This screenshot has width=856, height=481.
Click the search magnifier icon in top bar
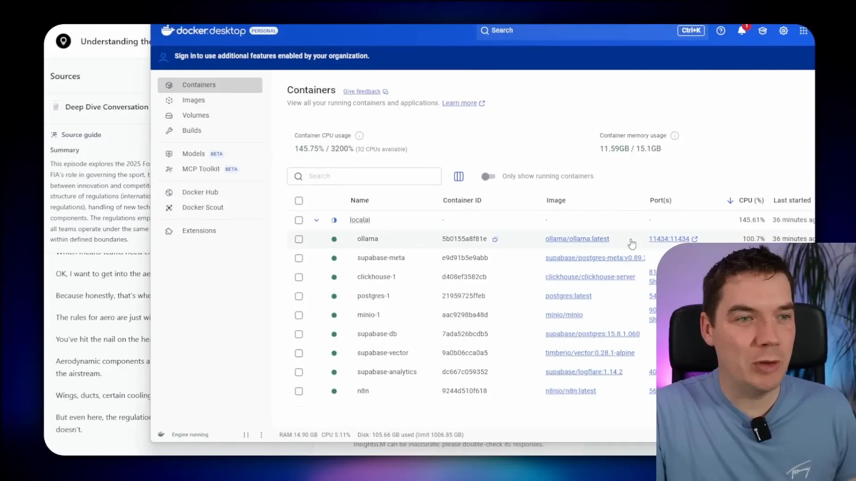[x=485, y=30]
